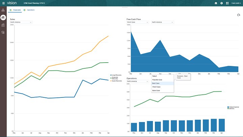Click the hierarchy tree icon in sidebar
Screen dimensions: 243x137
click(3, 10)
